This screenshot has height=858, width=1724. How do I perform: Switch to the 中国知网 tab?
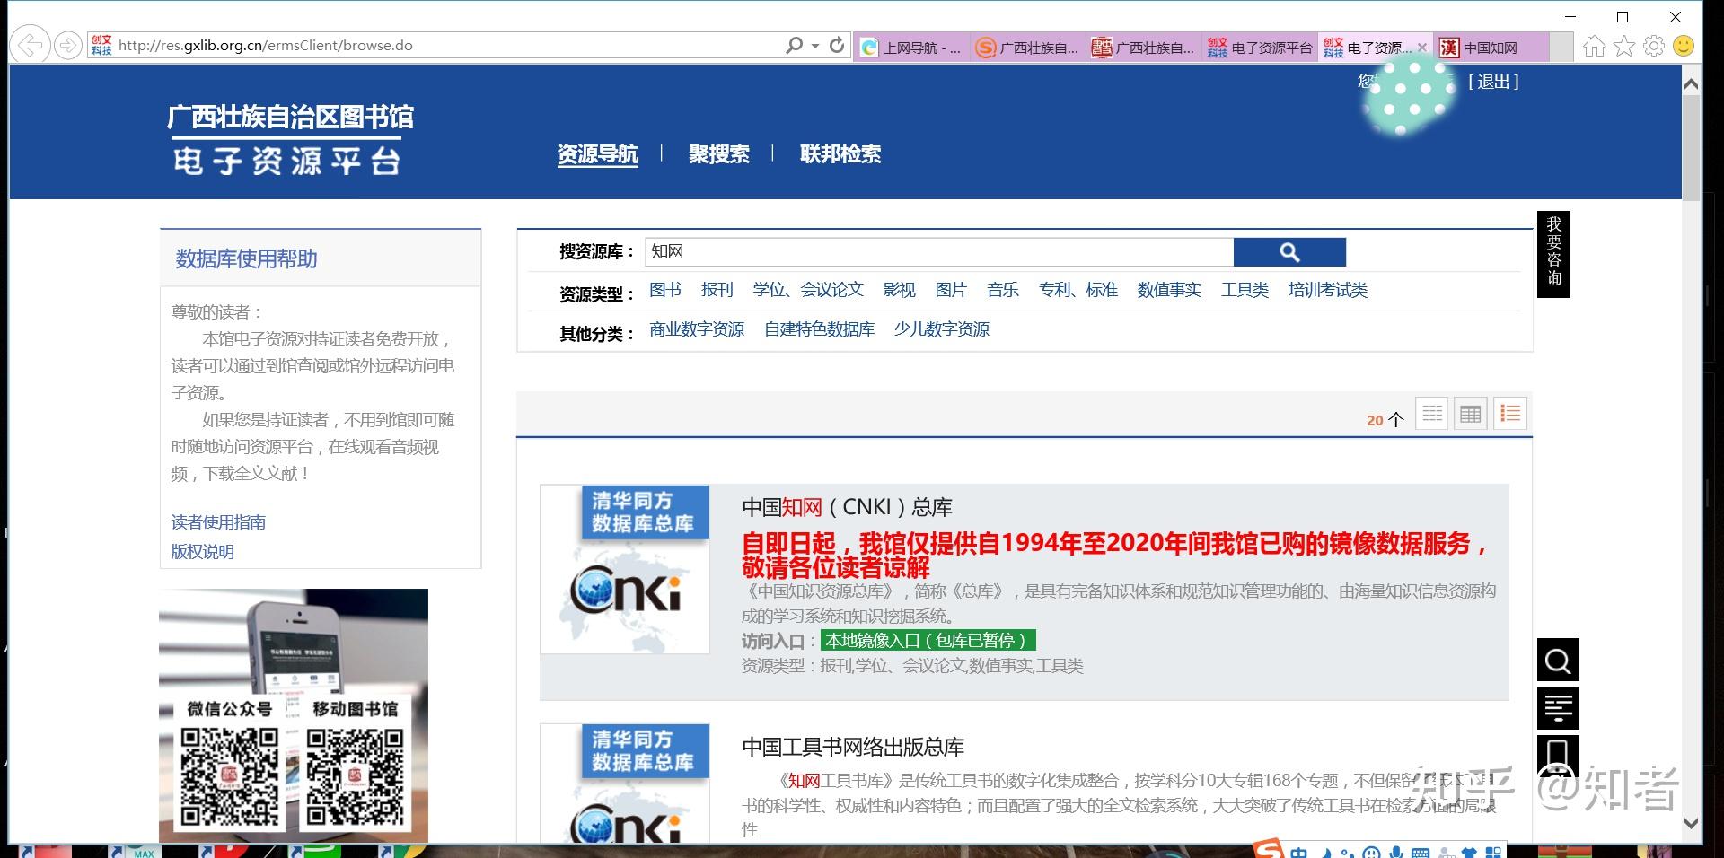coord(1491,48)
